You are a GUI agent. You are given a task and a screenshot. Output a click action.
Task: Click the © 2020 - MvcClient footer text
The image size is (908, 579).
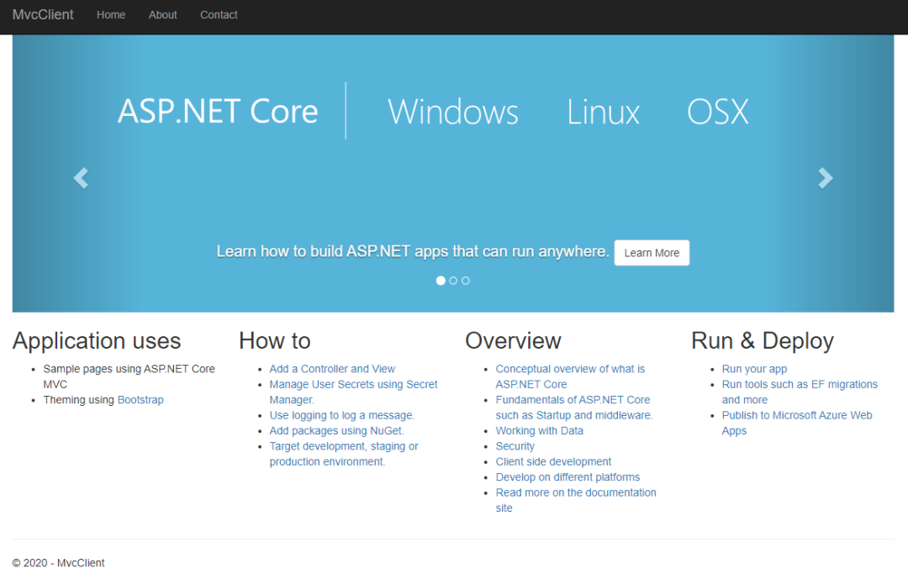(x=59, y=563)
